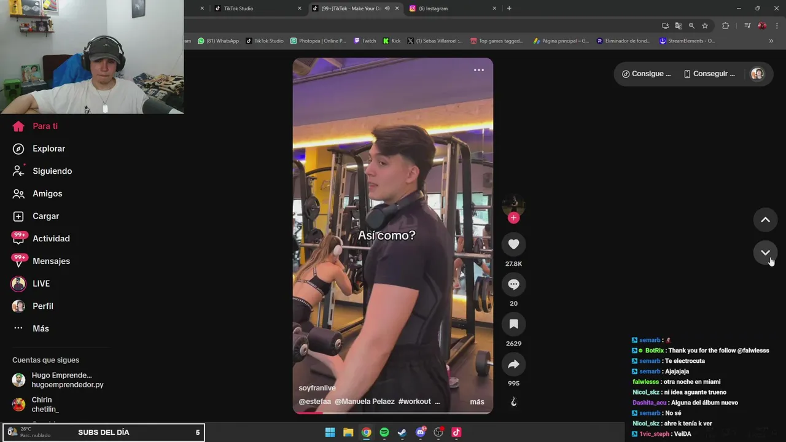786x442 pixels.
Task: Expand the caption with más
Action: [477, 402]
